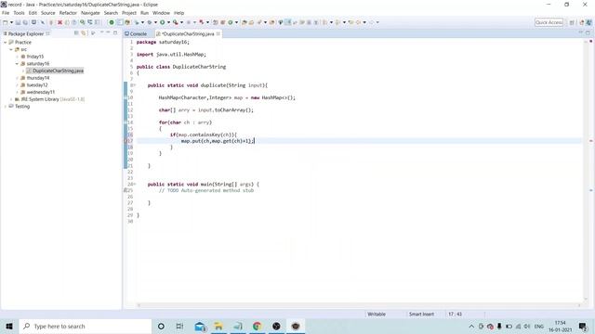Collapse the main method fold marker
Image resolution: width=595 pixels, height=334 pixels.
134,185
